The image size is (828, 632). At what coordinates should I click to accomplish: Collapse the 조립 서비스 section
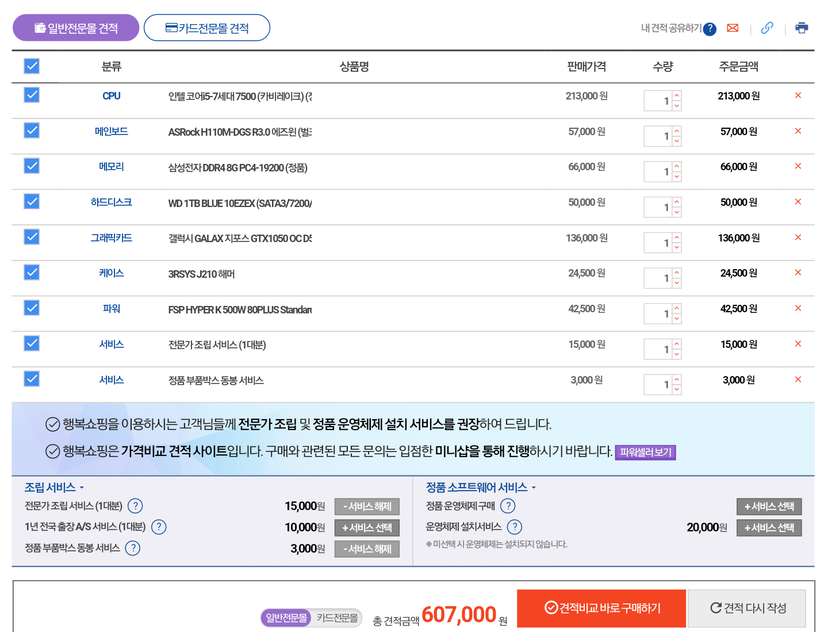(54, 488)
